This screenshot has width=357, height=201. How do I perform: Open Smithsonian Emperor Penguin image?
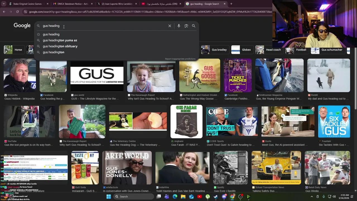[279, 75]
